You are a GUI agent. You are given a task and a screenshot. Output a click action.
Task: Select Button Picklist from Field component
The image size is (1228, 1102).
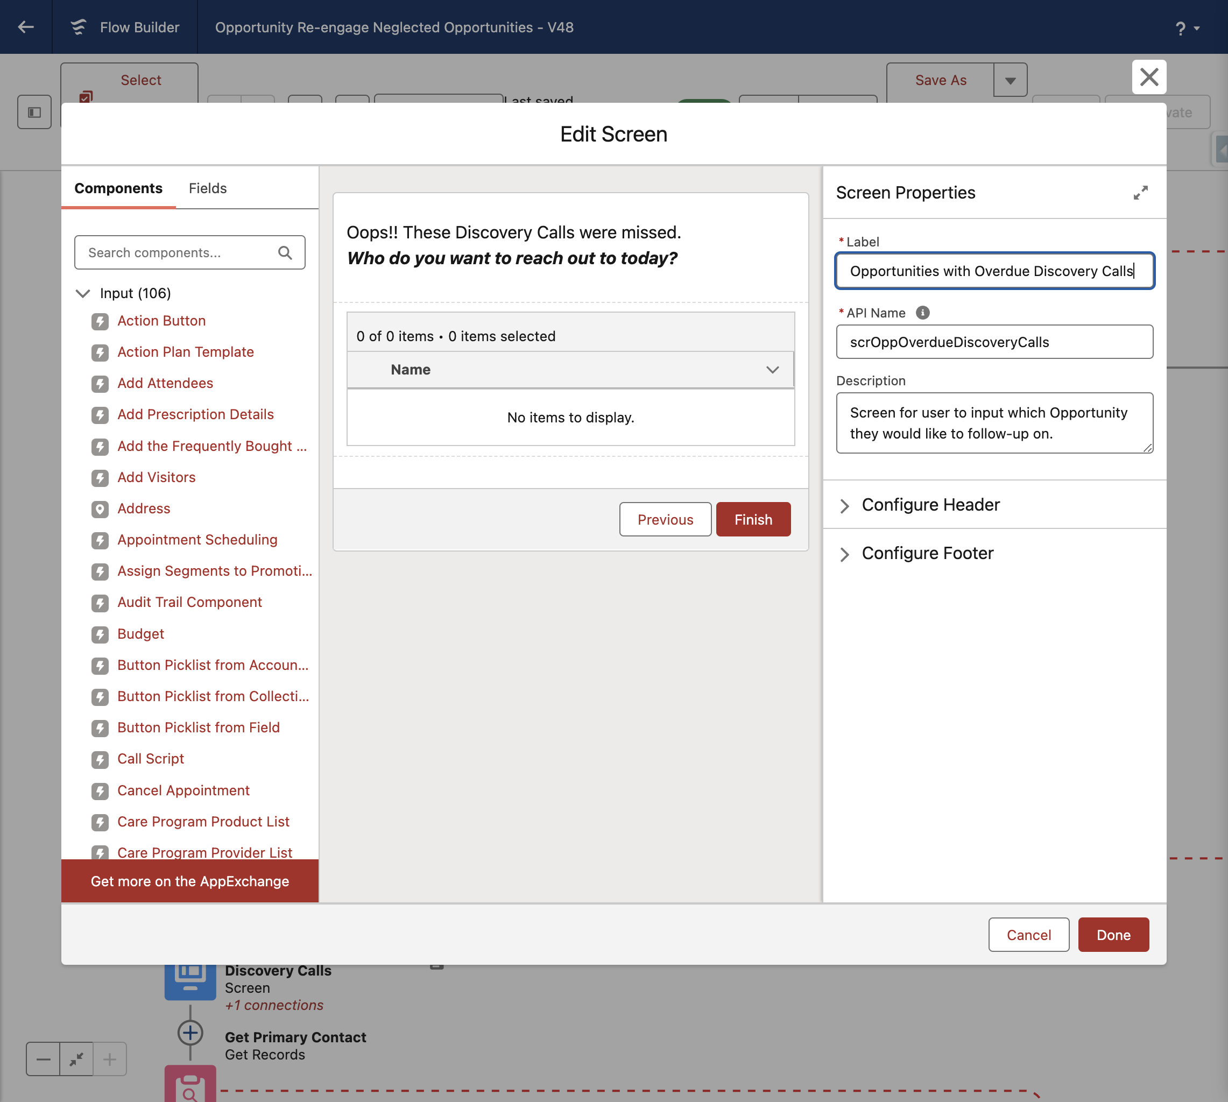click(x=198, y=727)
